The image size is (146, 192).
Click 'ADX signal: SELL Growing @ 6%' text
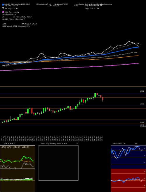tap(16, 26)
